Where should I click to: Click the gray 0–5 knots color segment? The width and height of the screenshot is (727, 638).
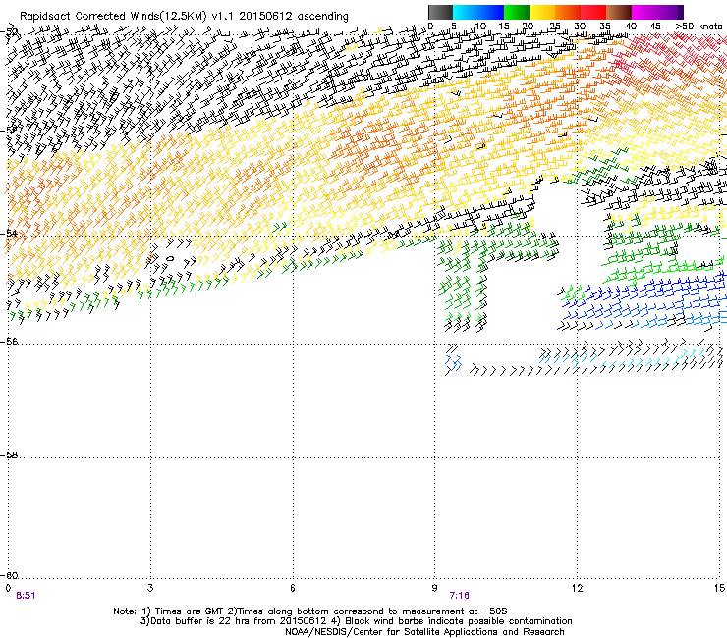(440, 12)
